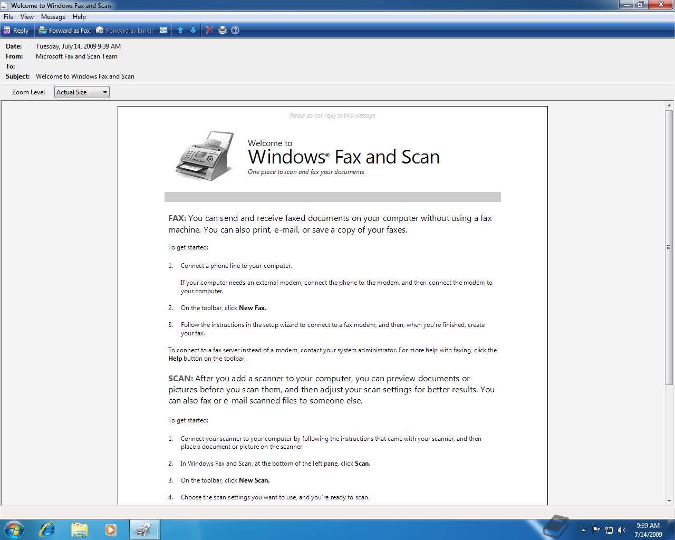Minimize the Fax and Scan message window
Image resolution: width=675 pixels, height=540 pixels.
(x=626, y=5)
